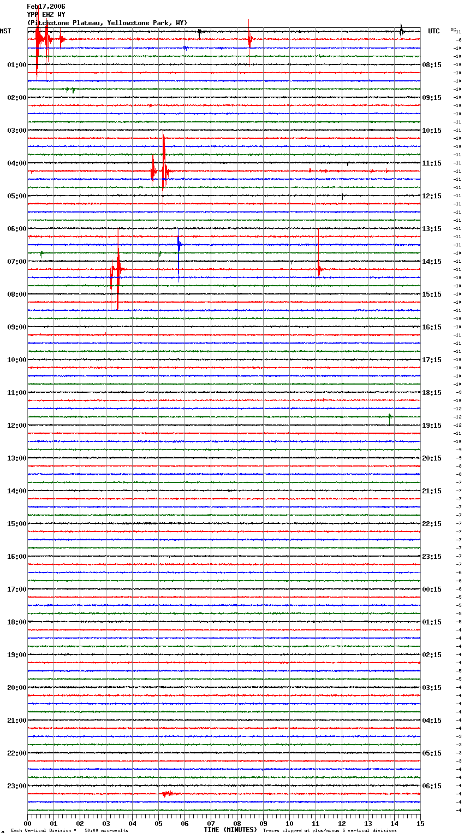The width and height of the screenshot is (464, 838).
Task: Select the station code YPP EHZ WY
Action: pyautogui.click(x=46, y=15)
